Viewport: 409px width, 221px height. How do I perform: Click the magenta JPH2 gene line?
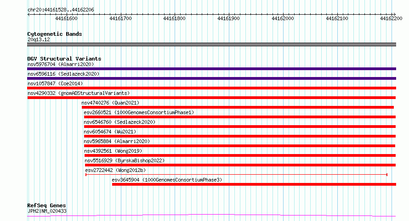[211, 215]
